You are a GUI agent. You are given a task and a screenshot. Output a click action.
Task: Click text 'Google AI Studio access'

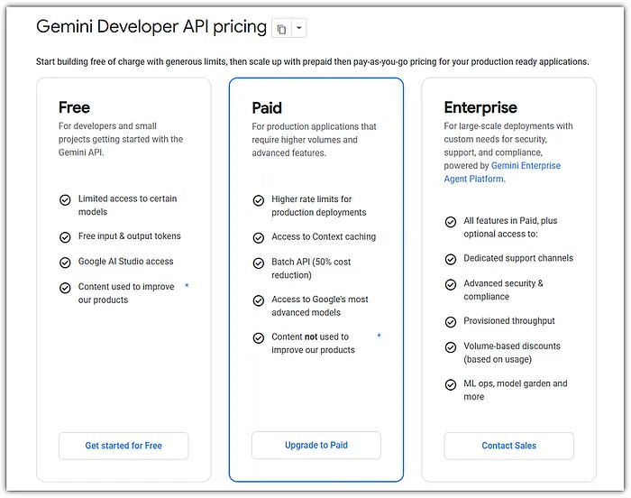point(126,262)
